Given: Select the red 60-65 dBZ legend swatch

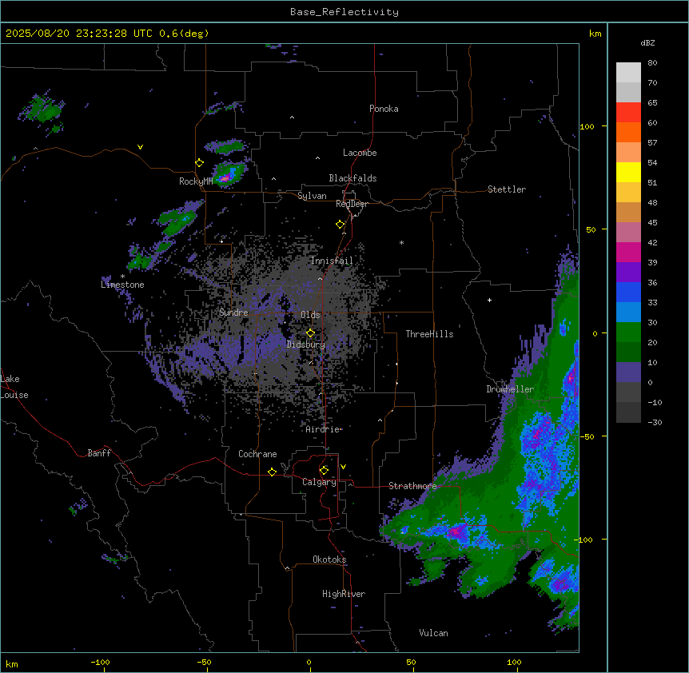Looking at the screenshot, I should point(628,113).
